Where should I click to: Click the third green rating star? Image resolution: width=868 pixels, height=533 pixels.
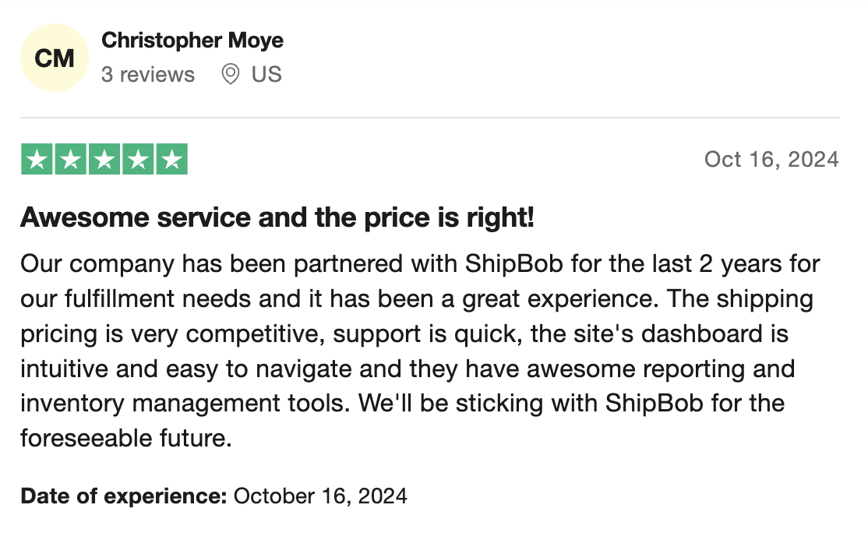click(x=104, y=159)
